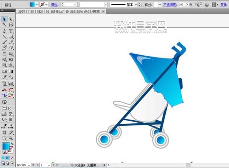Screen dimensions: 229x168
Task: Select the Rotate tool
Action: click(4, 54)
